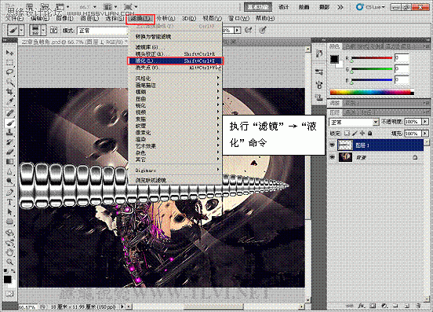This screenshot has width=433, height=312.
Task: Swap foreground and background colors arrow
Action: coord(13,271)
